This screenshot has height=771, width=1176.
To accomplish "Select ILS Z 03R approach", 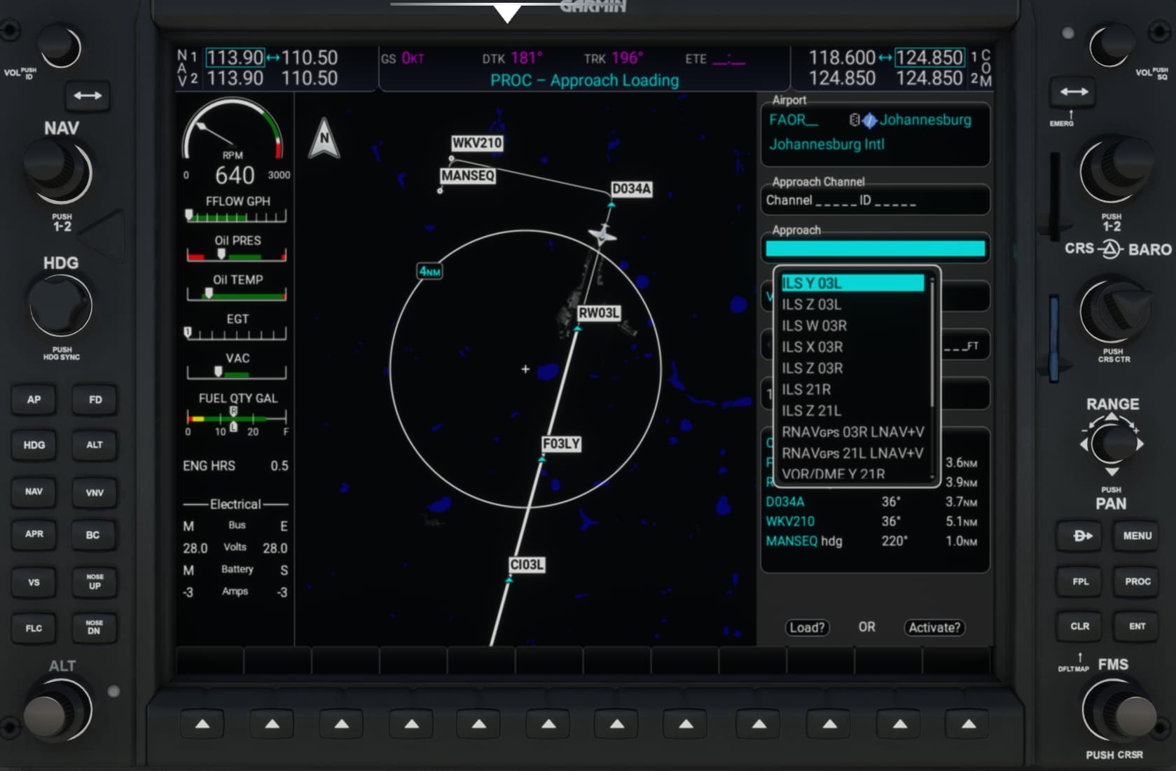I will click(853, 368).
